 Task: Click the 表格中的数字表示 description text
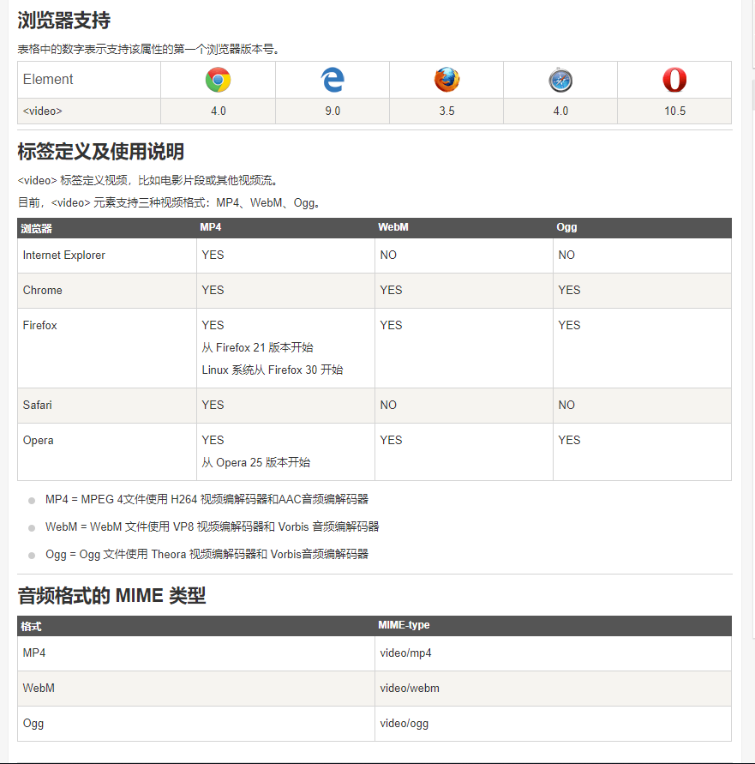tap(148, 49)
